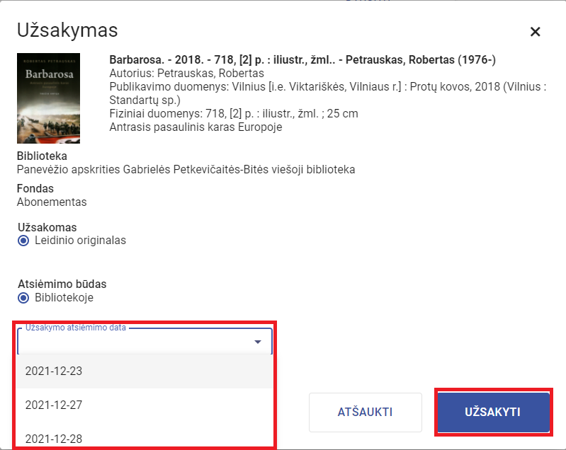Select the Bibliotekoje pickup radio button
Screen dimensions: 566x450
tap(23, 298)
